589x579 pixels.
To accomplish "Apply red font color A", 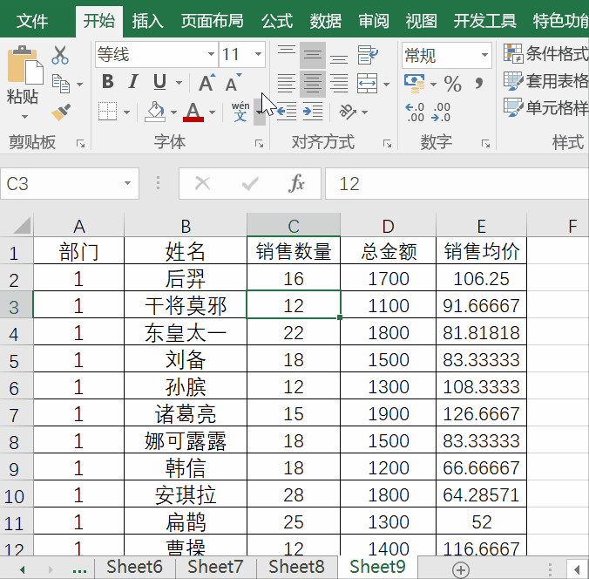I will (x=193, y=112).
